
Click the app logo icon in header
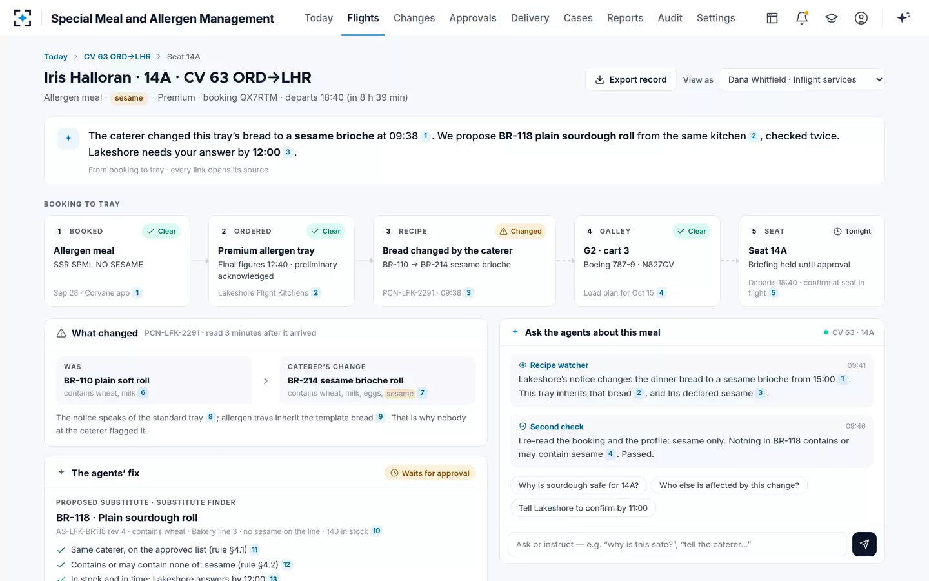pyautogui.click(x=23, y=18)
